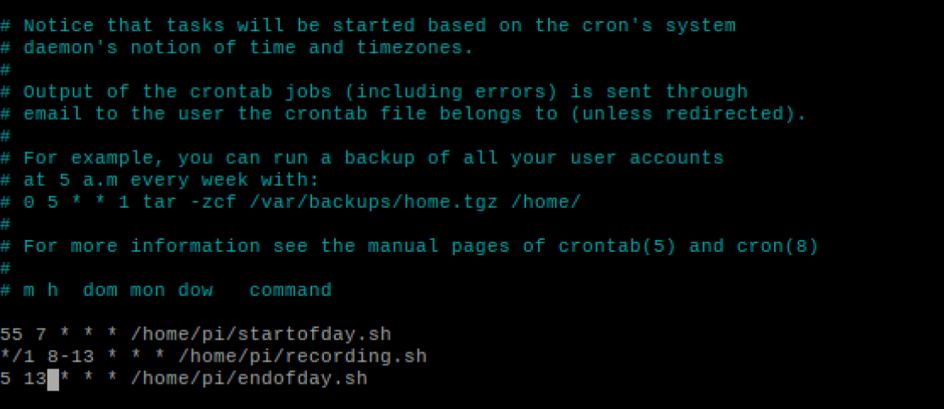
Task: Click the mon column label in header comment
Action: tap(148, 291)
